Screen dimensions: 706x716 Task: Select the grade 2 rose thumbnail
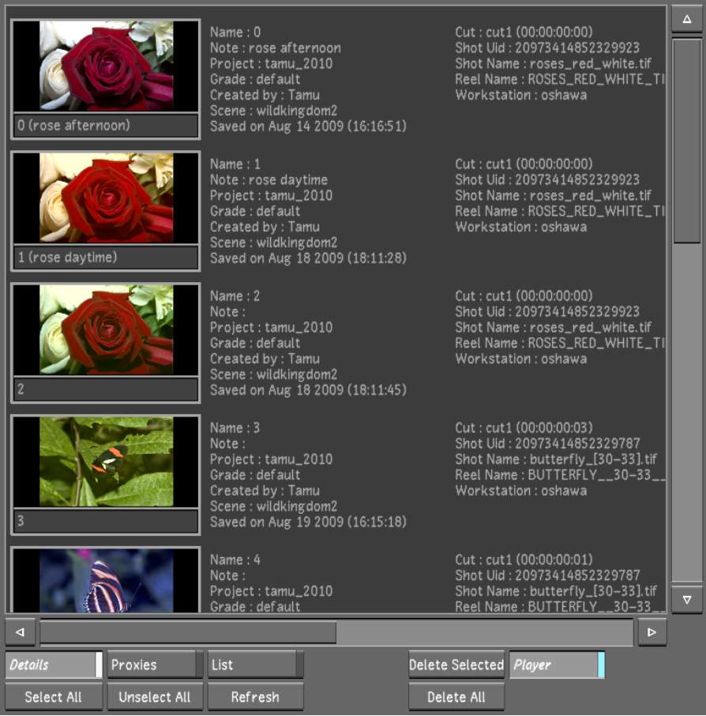tap(106, 330)
